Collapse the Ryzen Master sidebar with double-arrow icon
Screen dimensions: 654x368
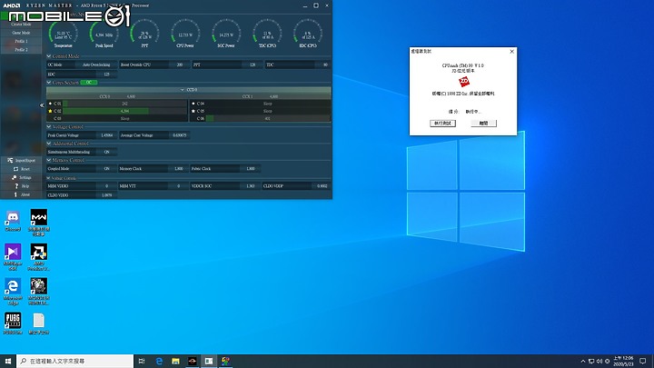[42, 105]
